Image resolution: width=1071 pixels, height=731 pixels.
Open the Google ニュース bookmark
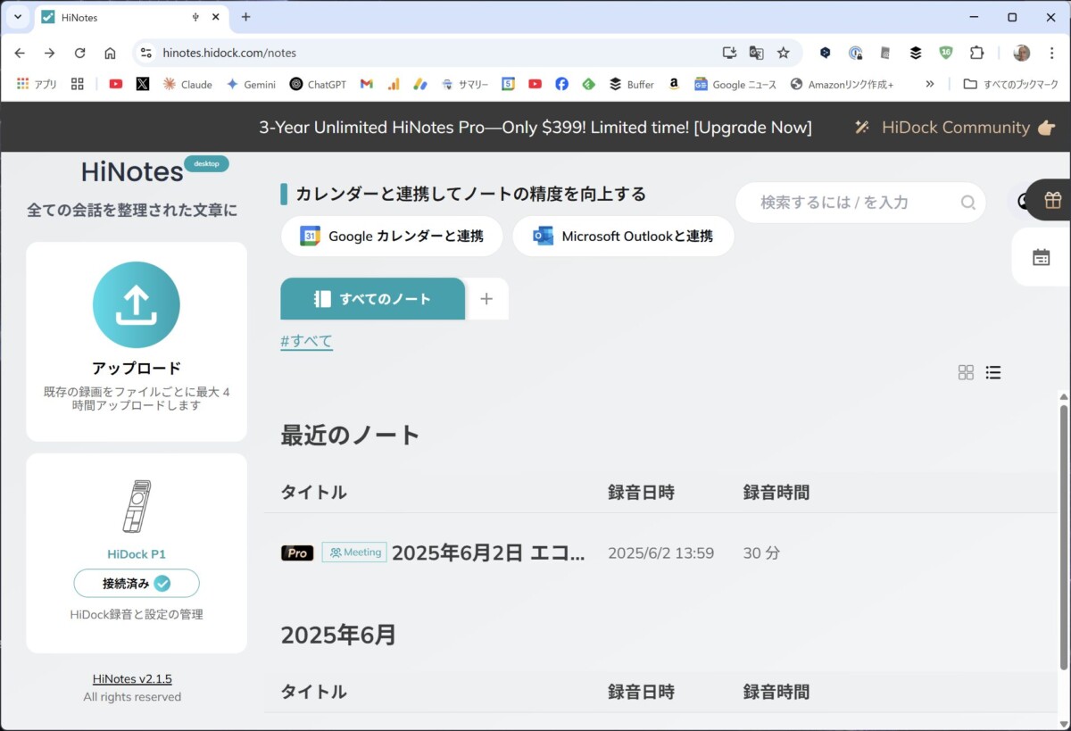pos(735,84)
